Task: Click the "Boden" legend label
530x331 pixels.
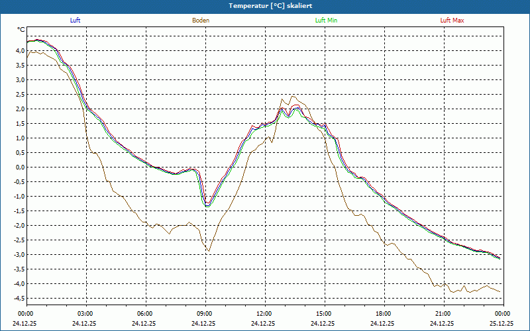Action: [x=201, y=21]
